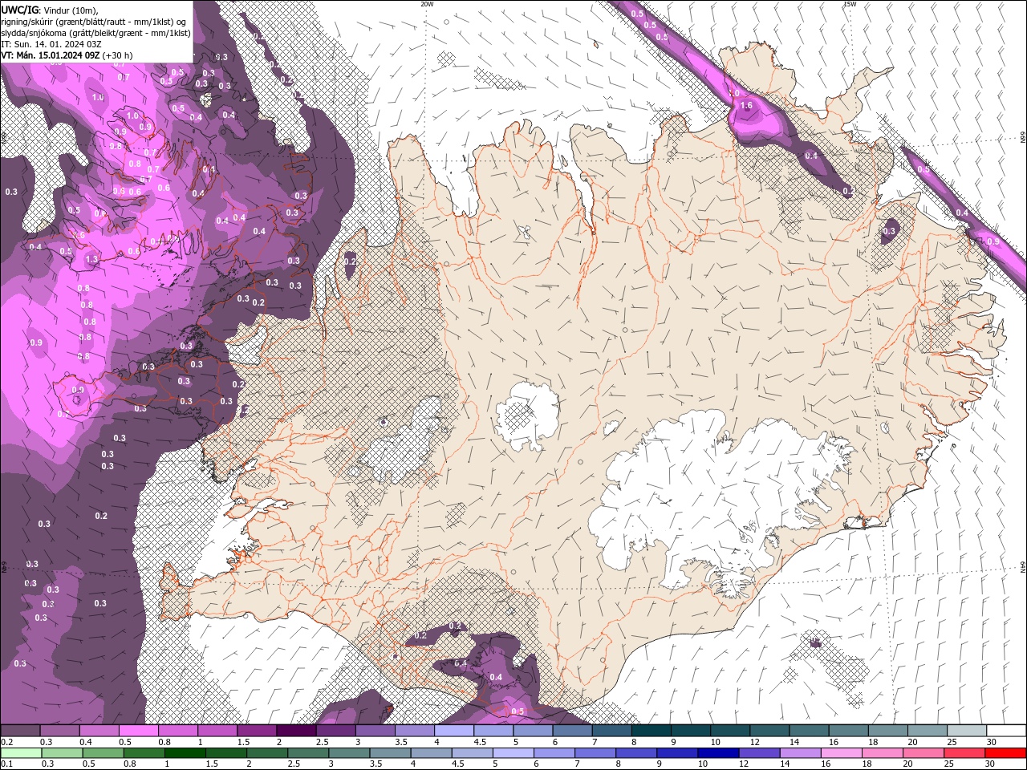The image size is (1027, 770).
Task: Click the bright magenta snow swatch between 0.5 and 0.8
Action: [139, 730]
